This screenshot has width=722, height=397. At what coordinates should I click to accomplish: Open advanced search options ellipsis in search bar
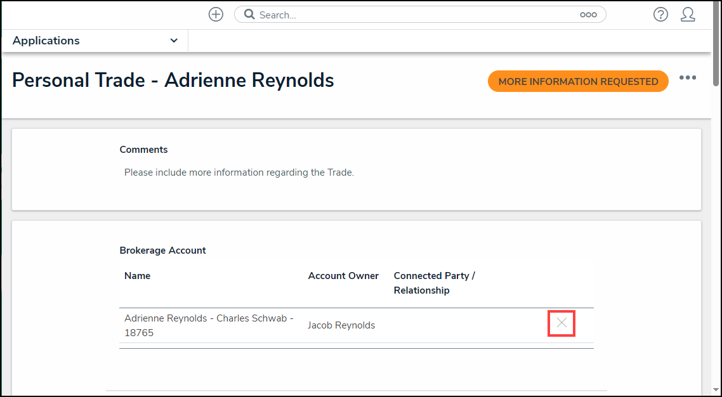click(x=588, y=15)
